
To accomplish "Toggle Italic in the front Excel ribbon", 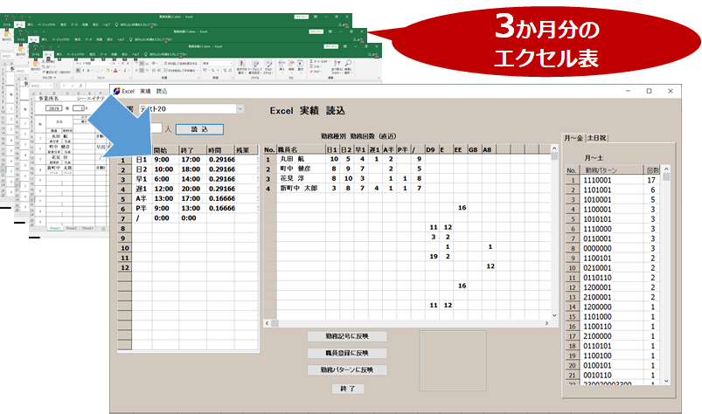I will pos(83,70).
